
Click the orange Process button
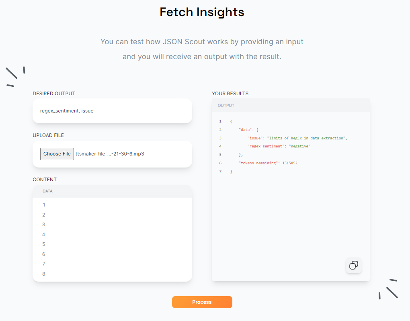[202, 302]
